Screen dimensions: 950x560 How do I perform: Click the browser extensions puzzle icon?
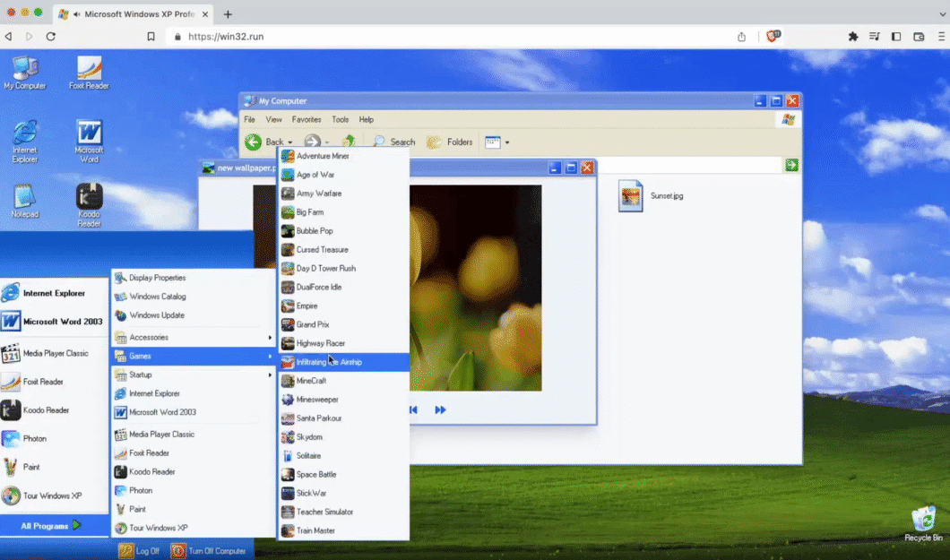(x=851, y=36)
